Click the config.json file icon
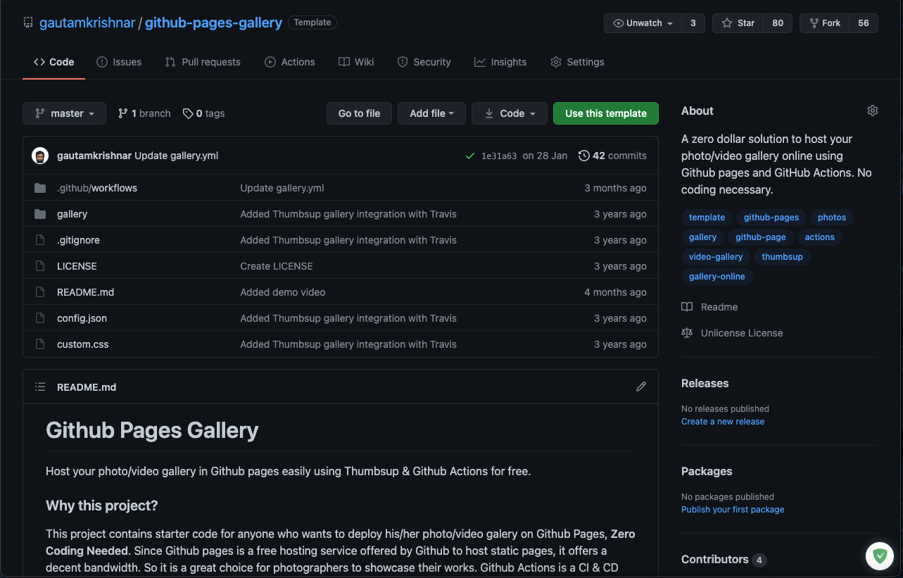Image resolution: width=903 pixels, height=578 pixels. point(40,318)
